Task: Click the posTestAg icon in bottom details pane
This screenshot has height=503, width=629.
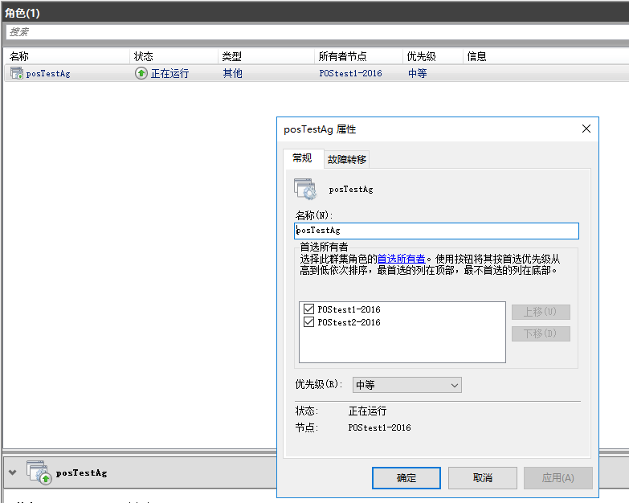Action: (x=39, y=472)
